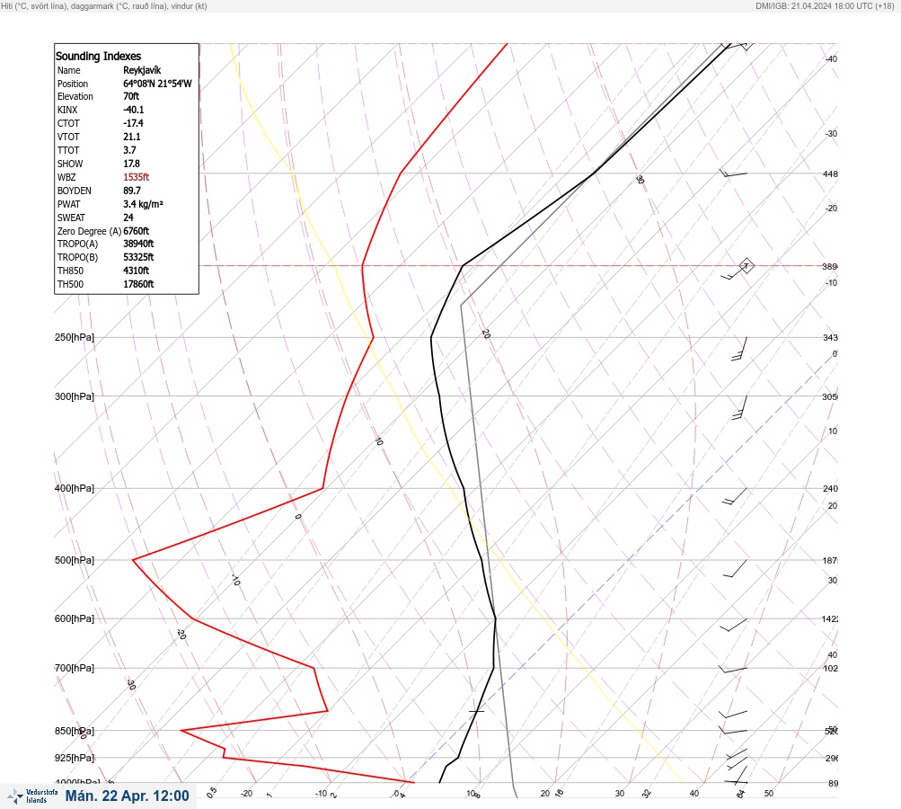Click the Elevation value '70ft'
This screenshot has height=809, width=901.
coord(131,96)
